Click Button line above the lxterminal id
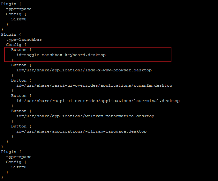Screen dimensions: 218x181 click(x=21, y=96)
